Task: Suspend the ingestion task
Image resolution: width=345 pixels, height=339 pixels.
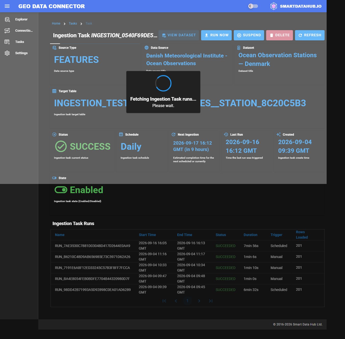Action: point(249,35)
